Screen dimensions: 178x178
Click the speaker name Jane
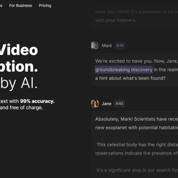coord(106,104)
